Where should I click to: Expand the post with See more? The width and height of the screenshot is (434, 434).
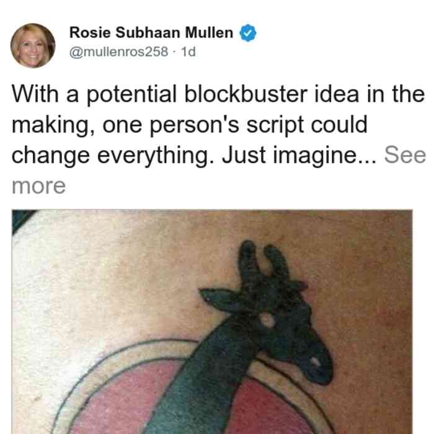405,155
